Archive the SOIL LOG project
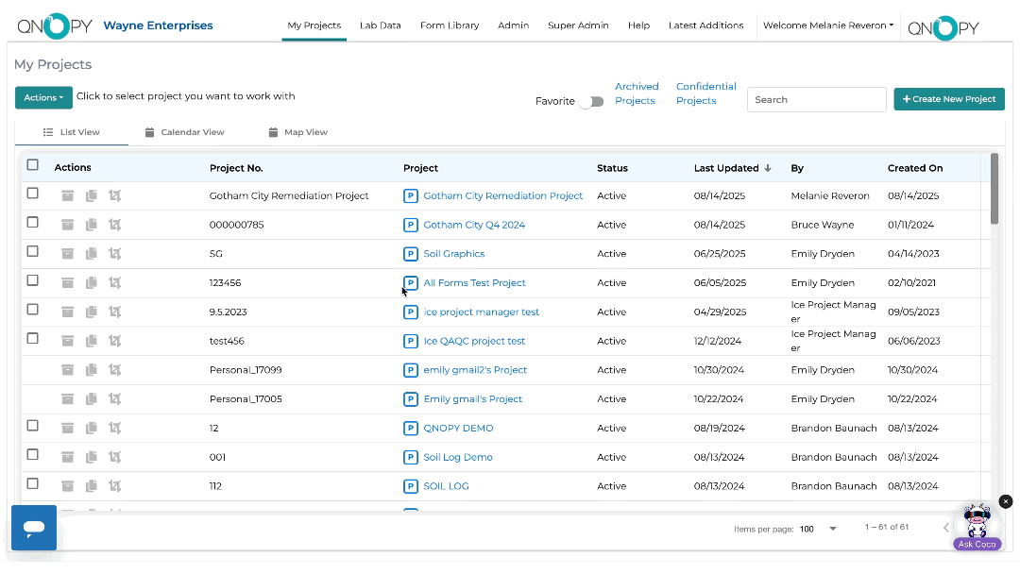Image resolution: width=1020 pixels, height=574 pixels. pos(68,486)
